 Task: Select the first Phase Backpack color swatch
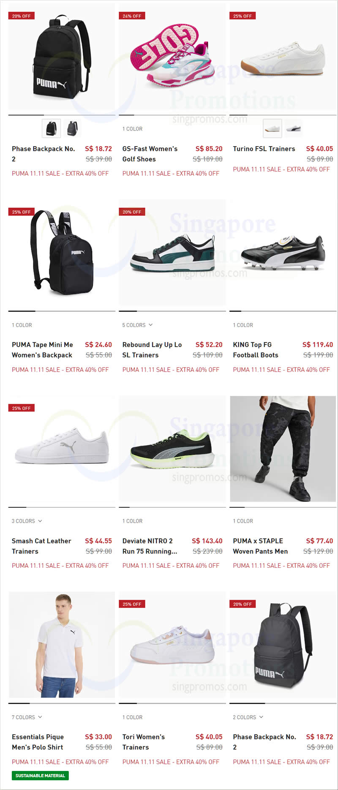[x=51, y=128]
